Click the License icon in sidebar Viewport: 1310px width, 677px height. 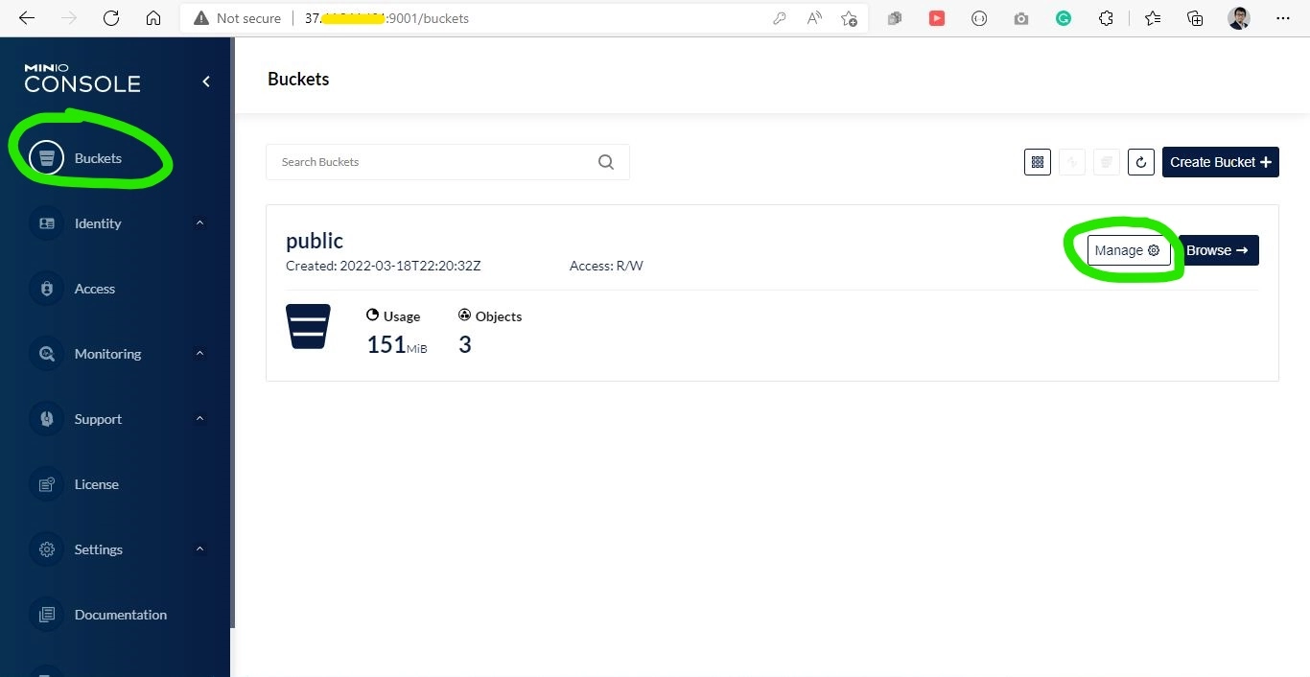(46, 484)
